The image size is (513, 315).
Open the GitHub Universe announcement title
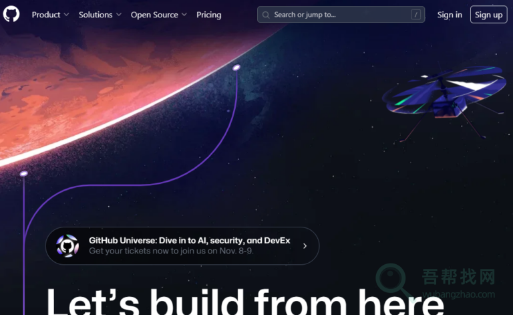[189, 240]
